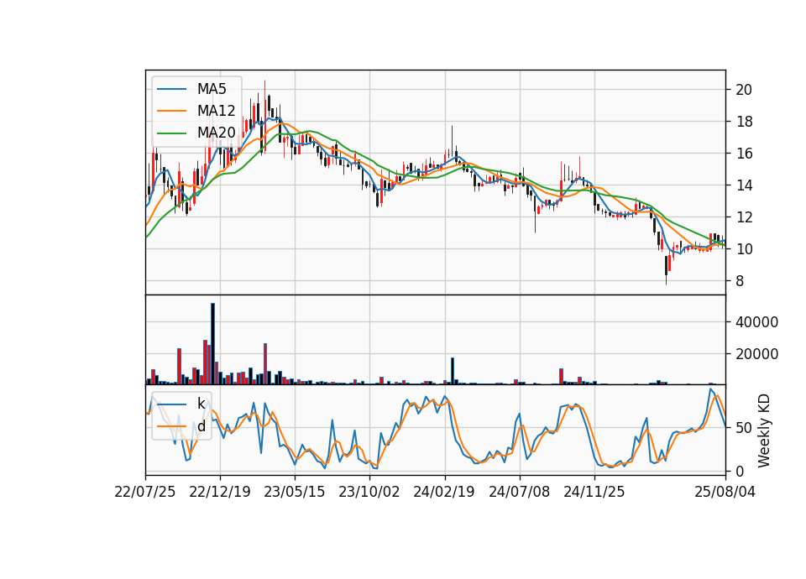
Task: Click the 24/07/08 date axis label
Action: (x=519, y=492)
